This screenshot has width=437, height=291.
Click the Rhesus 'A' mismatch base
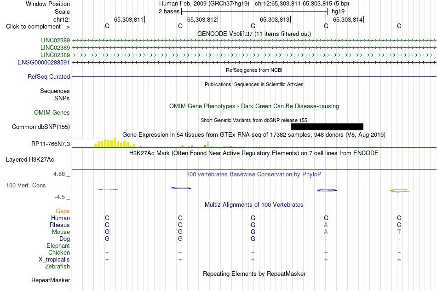click(326, 225)
